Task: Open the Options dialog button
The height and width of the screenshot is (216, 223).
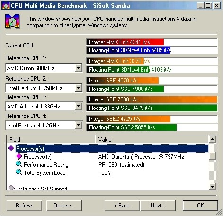Action: tap(64, 206)
